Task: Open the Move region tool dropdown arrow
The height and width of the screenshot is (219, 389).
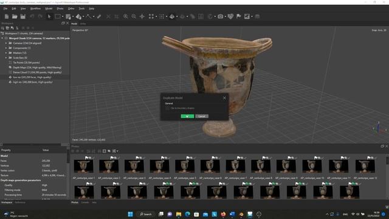Action: point(73,16)
